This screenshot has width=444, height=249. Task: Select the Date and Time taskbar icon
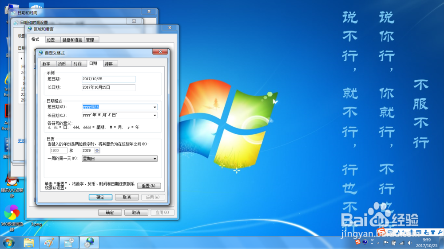69,243
